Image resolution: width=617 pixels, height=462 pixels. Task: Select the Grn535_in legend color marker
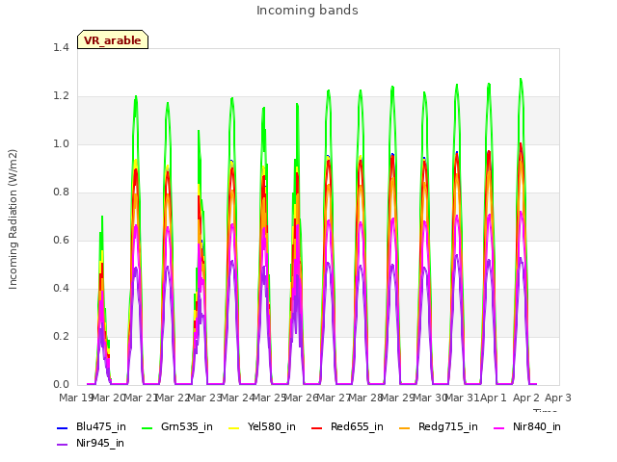(147, 427)
